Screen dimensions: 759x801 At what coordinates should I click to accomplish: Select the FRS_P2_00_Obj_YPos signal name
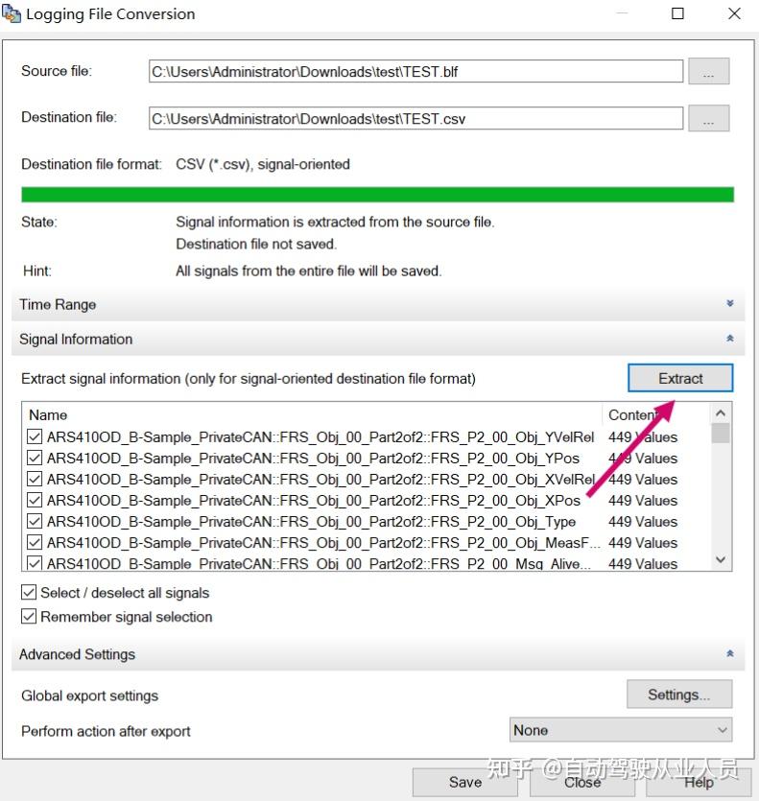tap(314, 459)
